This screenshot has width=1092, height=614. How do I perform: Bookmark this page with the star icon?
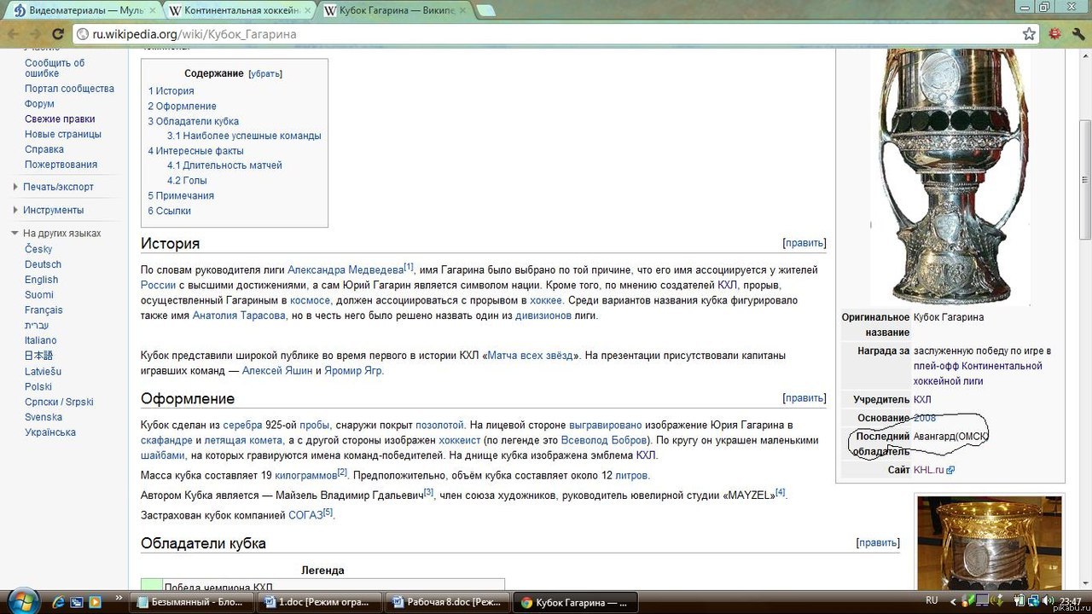pyautogui.click(x=1030, y=34)
